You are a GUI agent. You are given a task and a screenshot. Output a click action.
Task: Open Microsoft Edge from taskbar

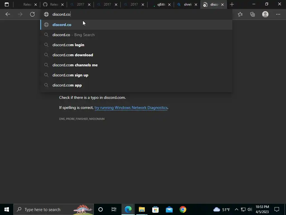click(x=128, y=209)
